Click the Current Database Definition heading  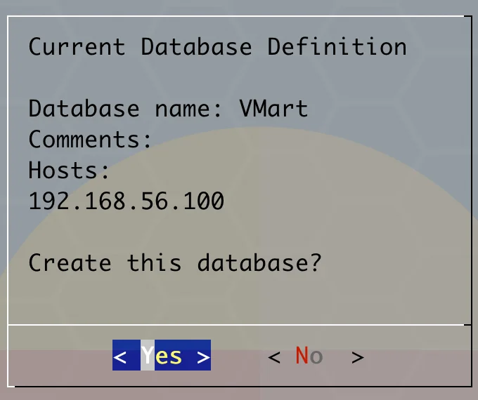[x=217, y=47]
